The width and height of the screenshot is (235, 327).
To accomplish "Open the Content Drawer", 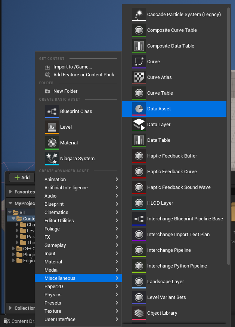I will click(17, 321).
